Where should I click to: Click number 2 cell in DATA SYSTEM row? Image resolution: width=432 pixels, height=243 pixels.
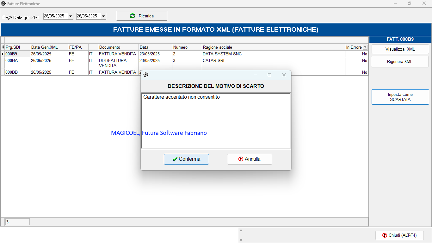(187, 54)
